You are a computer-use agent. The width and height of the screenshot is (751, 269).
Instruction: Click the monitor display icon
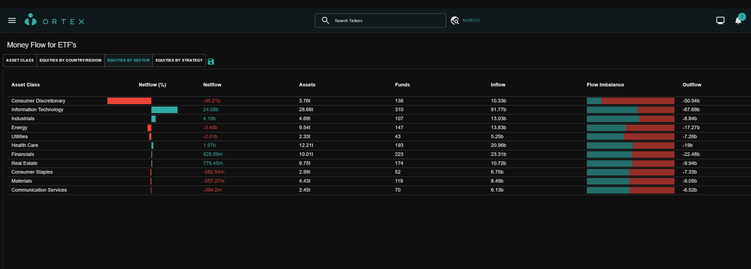720,20
